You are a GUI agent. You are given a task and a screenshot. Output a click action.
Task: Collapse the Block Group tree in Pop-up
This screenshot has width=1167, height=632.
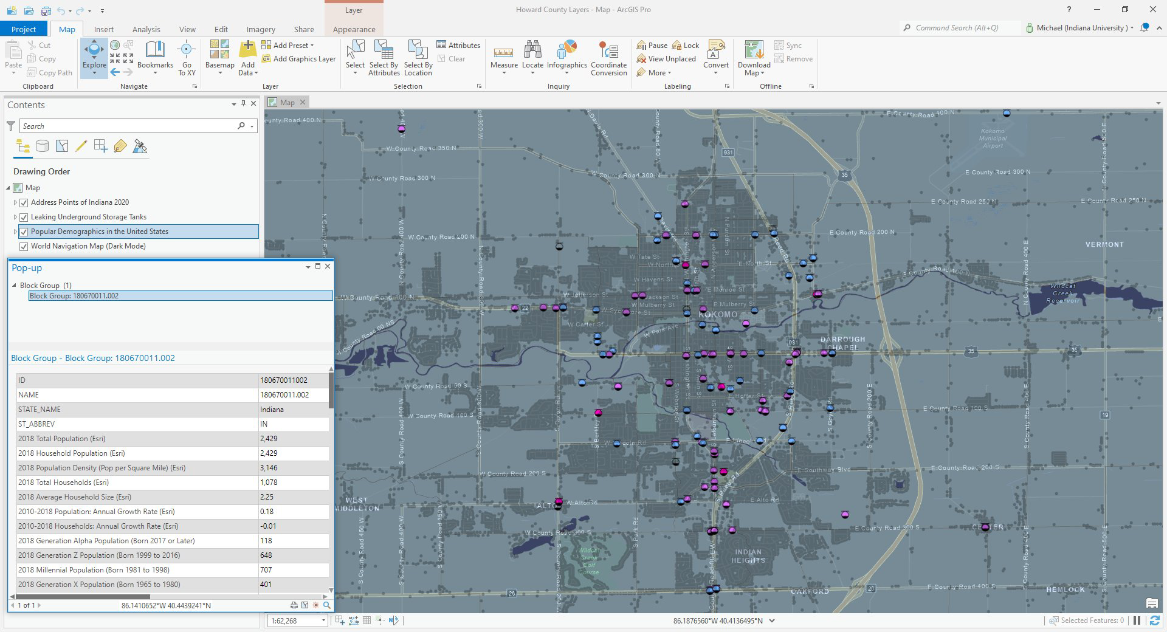tap(15, 285)
